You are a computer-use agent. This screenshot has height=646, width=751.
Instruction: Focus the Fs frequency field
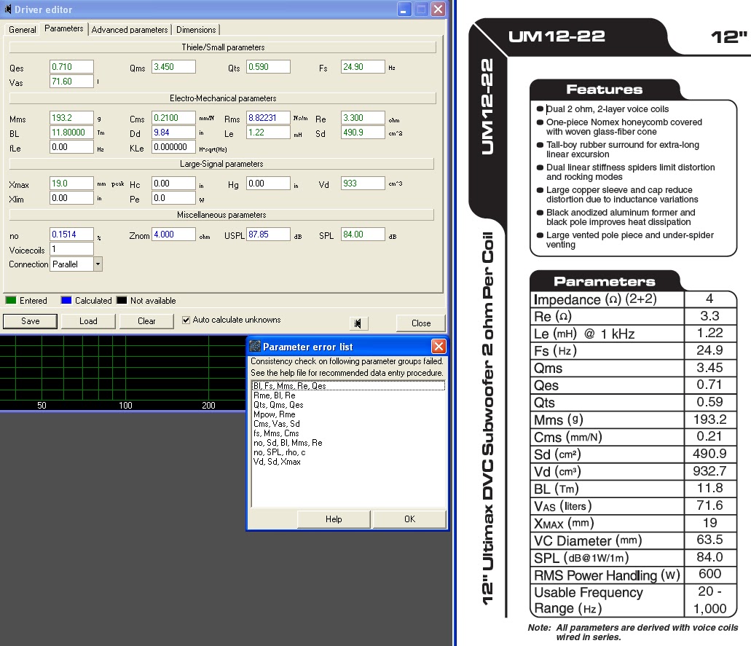(x=363, y=67)
